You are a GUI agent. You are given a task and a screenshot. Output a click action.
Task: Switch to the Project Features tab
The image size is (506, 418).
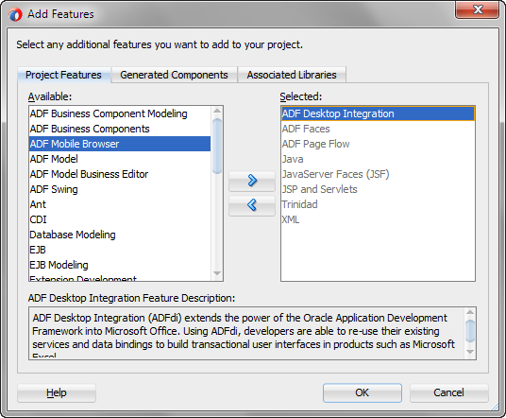coord(63,75)
